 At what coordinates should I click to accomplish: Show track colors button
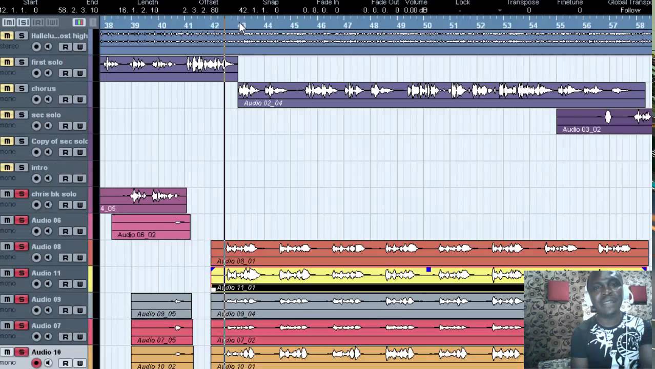click(79, 23)
